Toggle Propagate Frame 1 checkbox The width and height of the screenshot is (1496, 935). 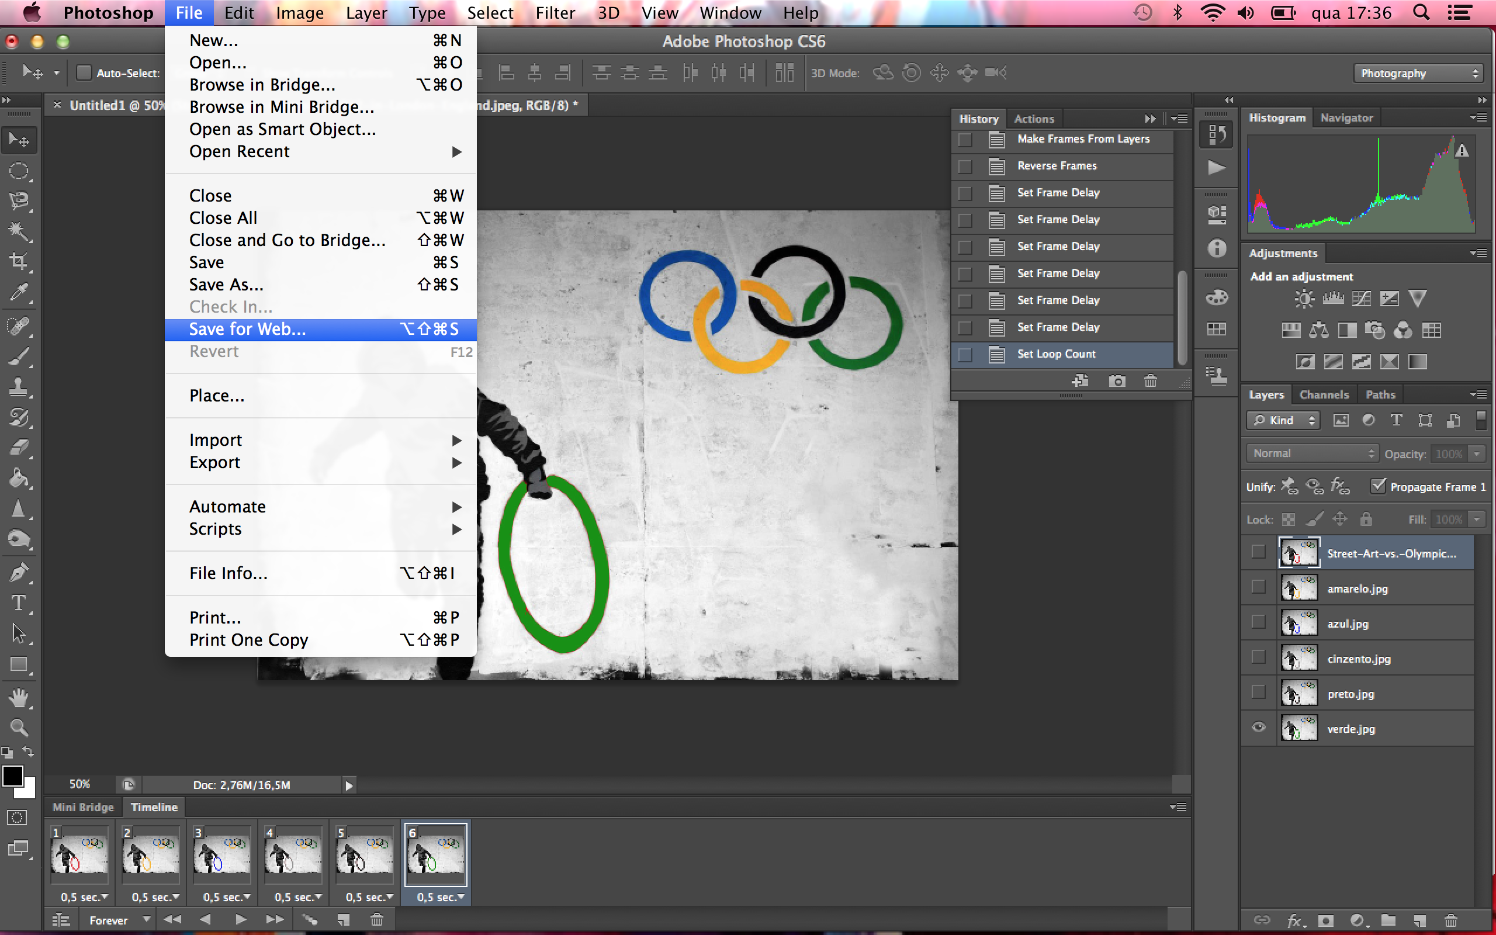[1378, 486]
